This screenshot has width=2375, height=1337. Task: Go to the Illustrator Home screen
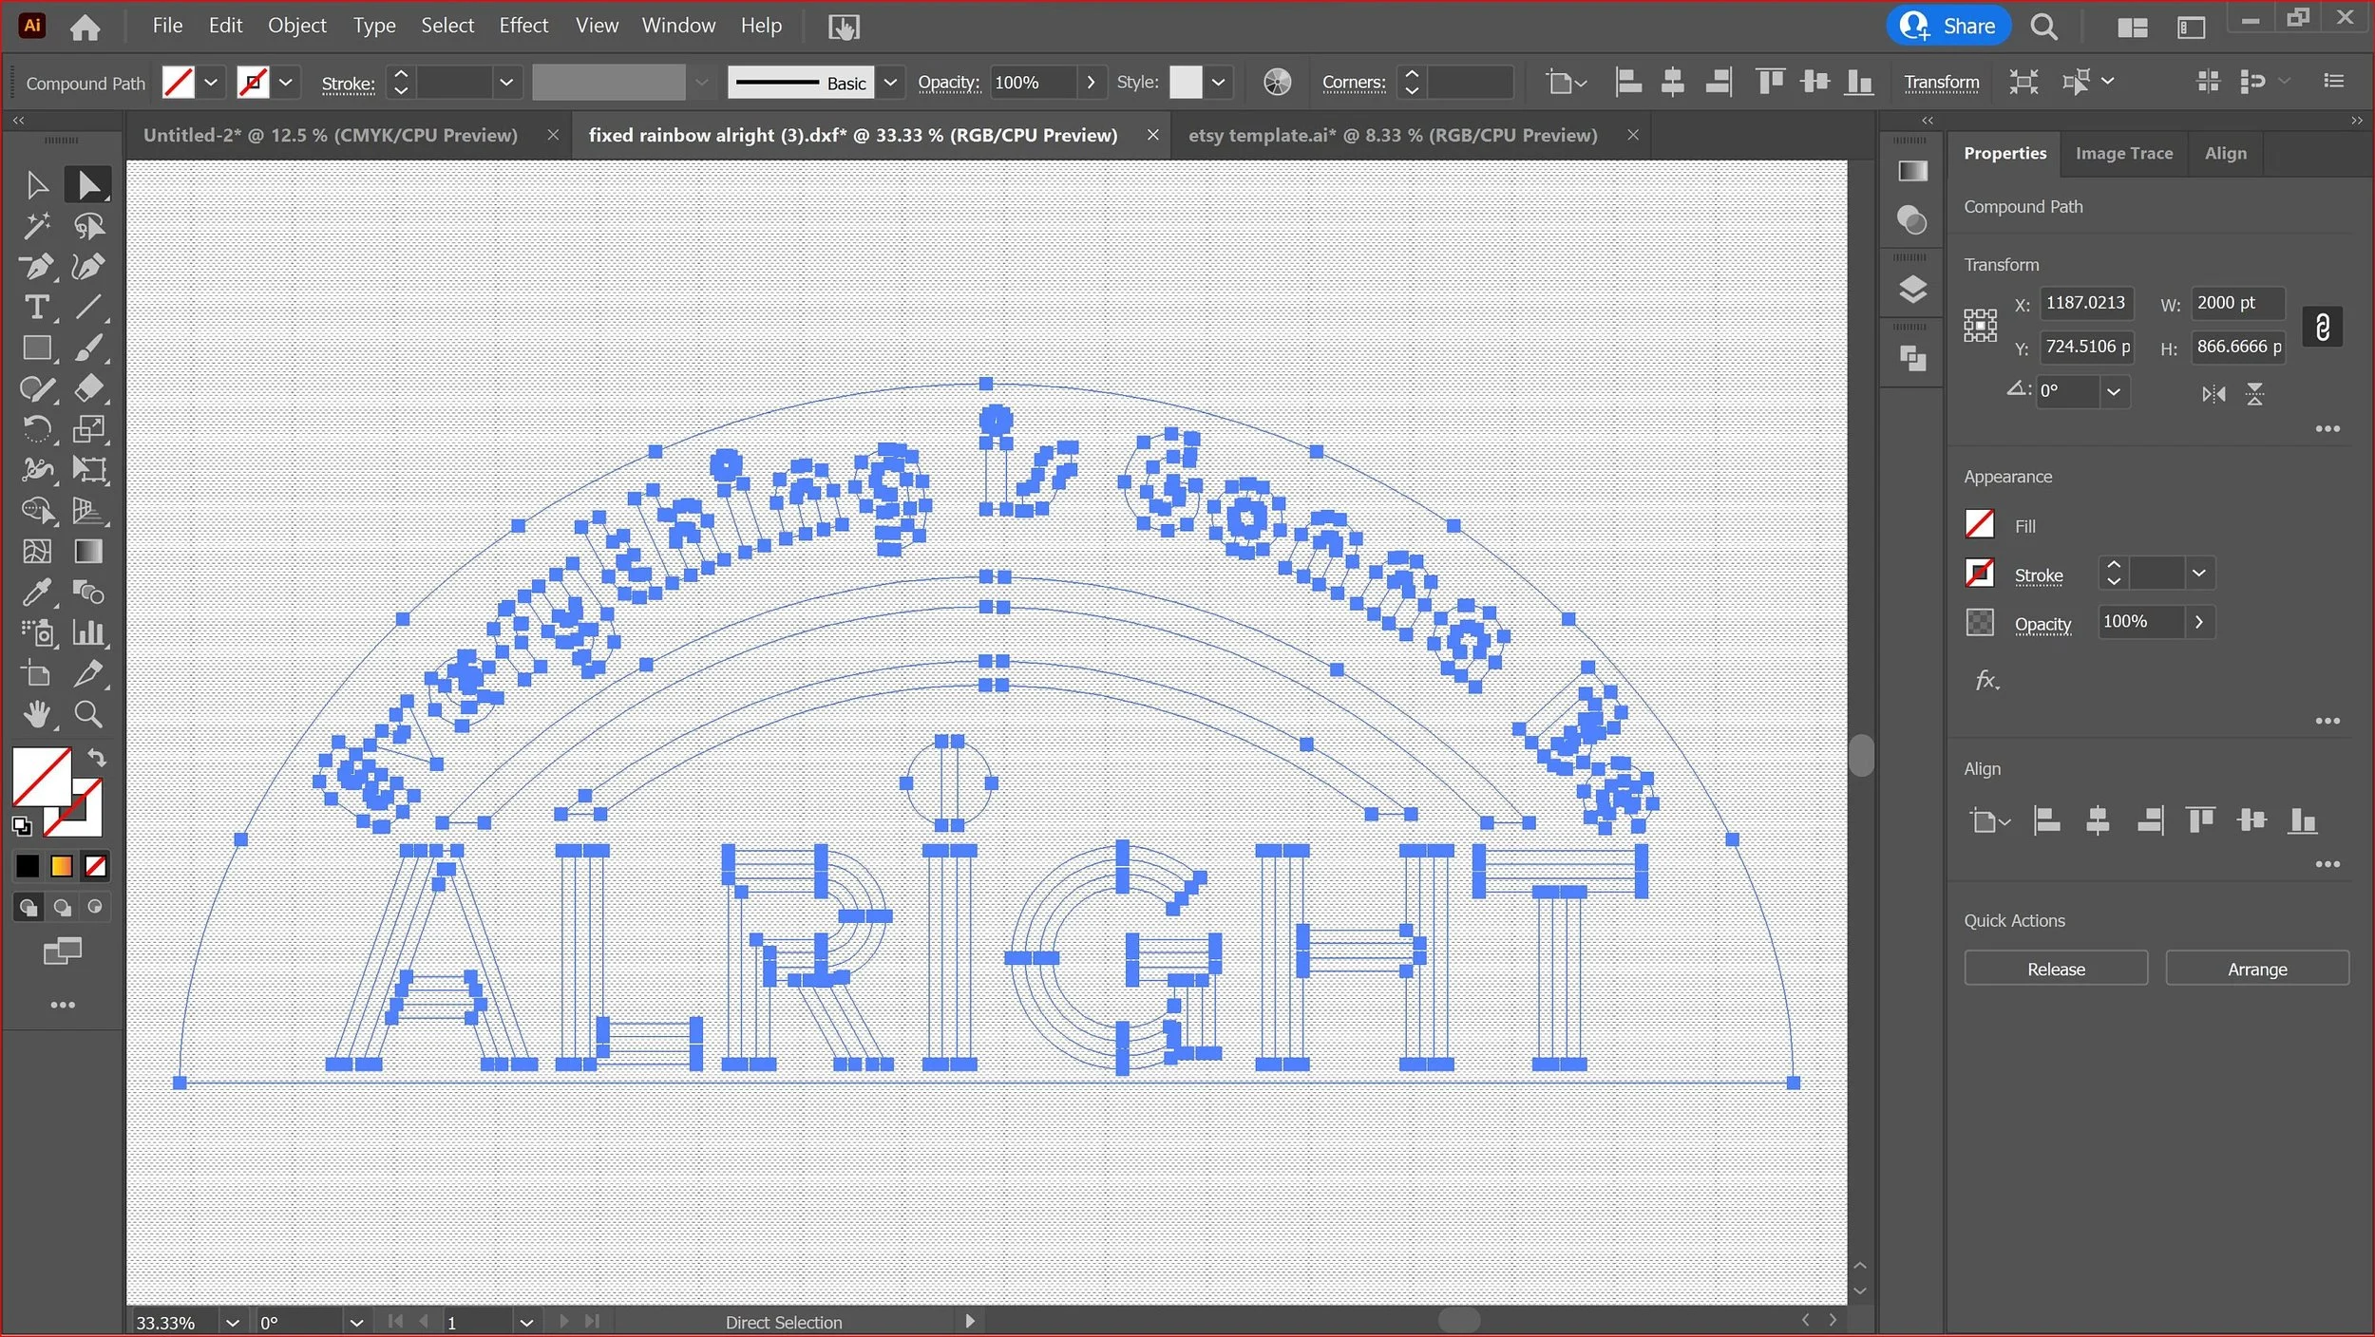pyautogui.click(x=85, y=27)
